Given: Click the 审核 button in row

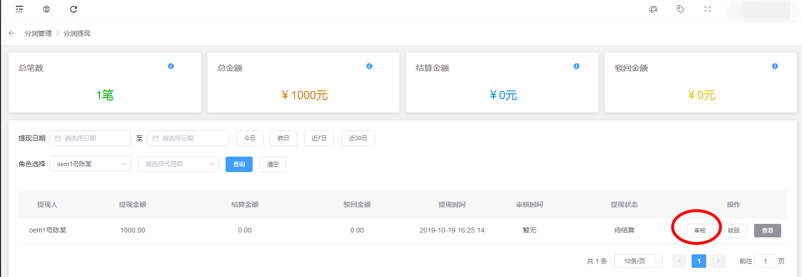Looking at the screenshot, I should click(x=700, y=231).
